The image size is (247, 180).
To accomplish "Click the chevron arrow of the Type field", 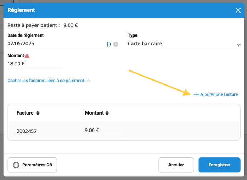I will (238, 45).
